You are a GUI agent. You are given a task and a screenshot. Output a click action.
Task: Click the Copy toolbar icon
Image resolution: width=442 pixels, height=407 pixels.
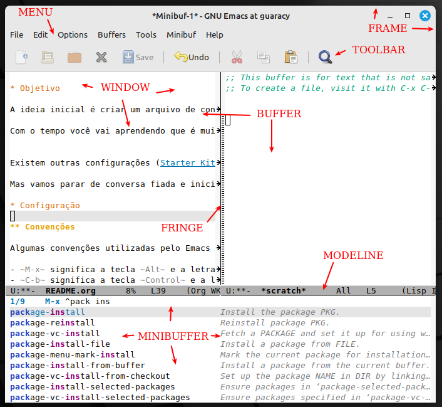tap(264, 57)
